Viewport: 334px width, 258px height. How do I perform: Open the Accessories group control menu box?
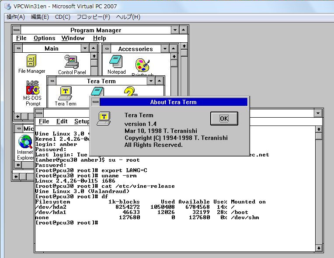[107, 49]
